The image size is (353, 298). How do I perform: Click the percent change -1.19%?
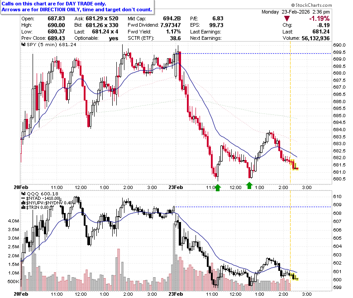click(320, 19)
